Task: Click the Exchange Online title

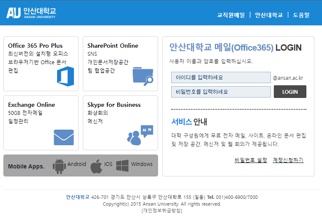Action: click(31, 105)
